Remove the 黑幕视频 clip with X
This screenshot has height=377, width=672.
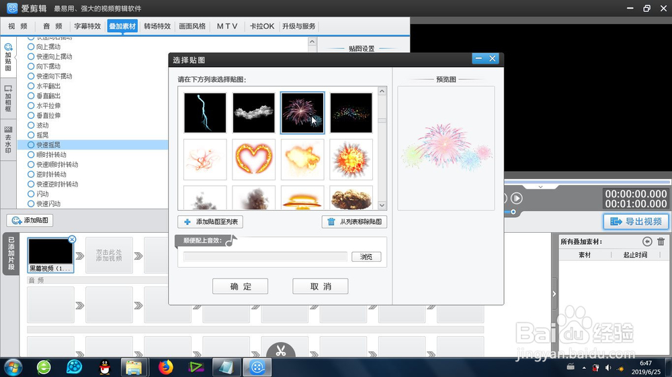point(72,239)
